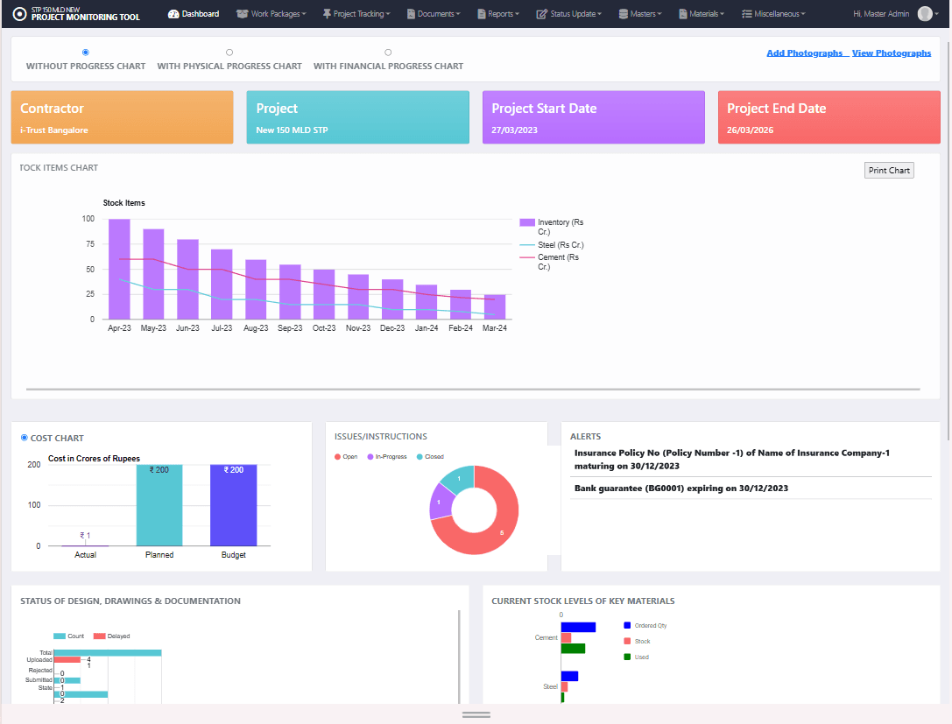Click the Masters database icon
The height and width of the screenshot is (724, 952).
click(x=623, y=14)
